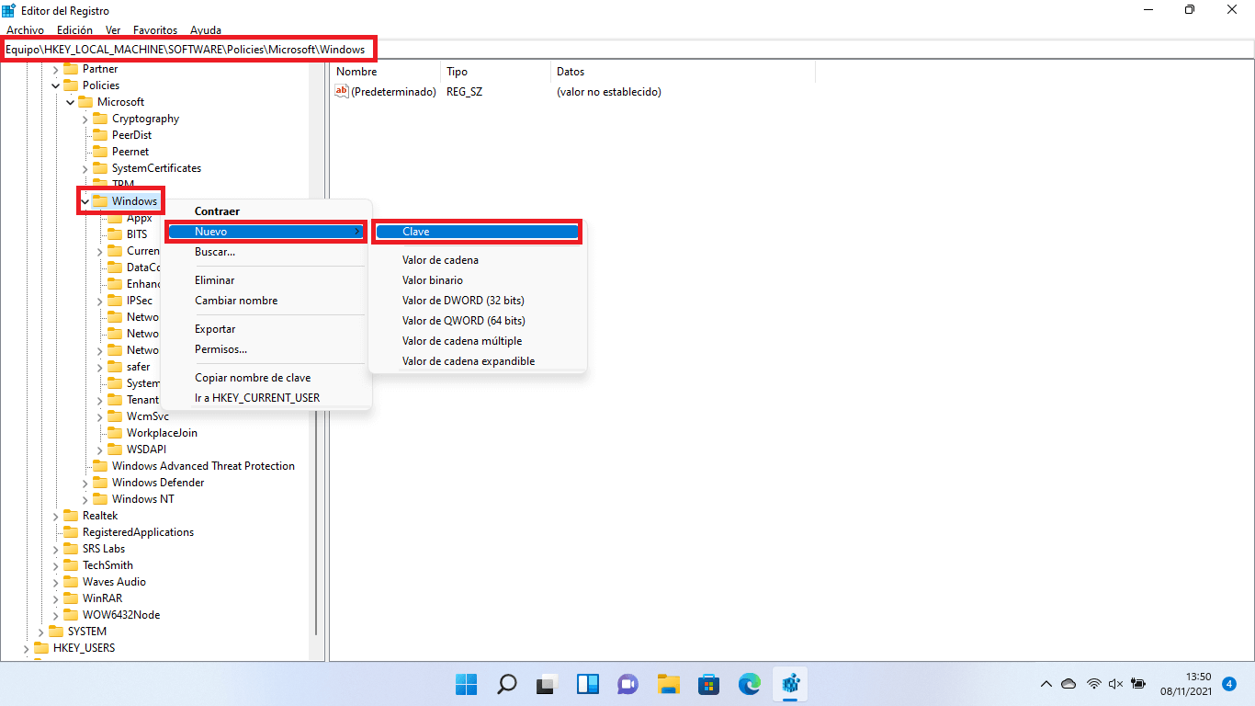
Task: Choose Valor de QWORD (64 bits)
Action: pyautogui.click(x=478, y=321)
